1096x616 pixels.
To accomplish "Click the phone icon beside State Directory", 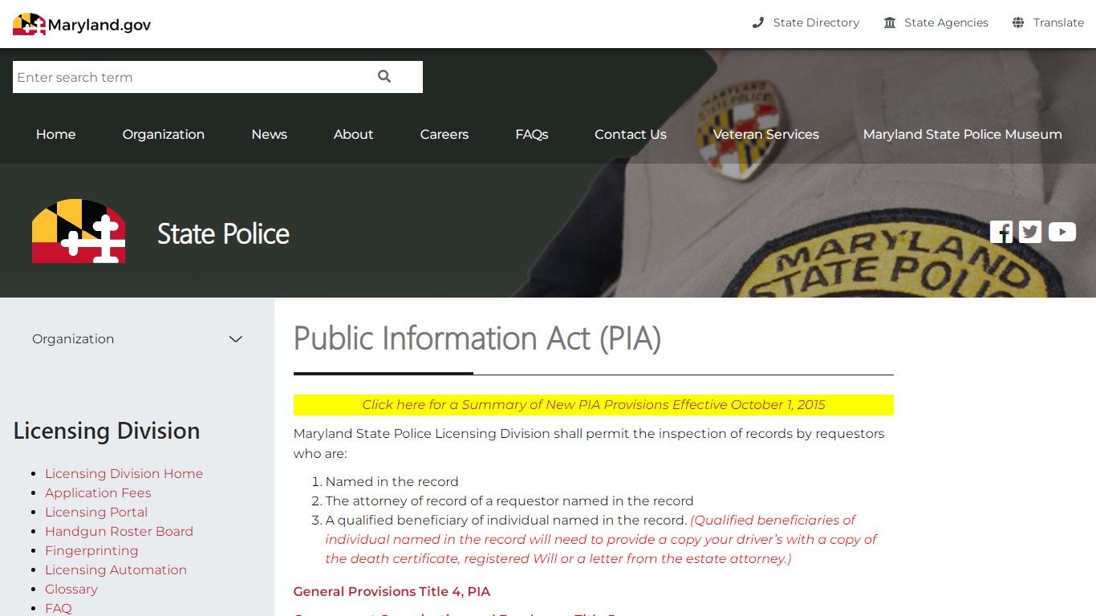I will pyautogui.click(x=758, y=22).
